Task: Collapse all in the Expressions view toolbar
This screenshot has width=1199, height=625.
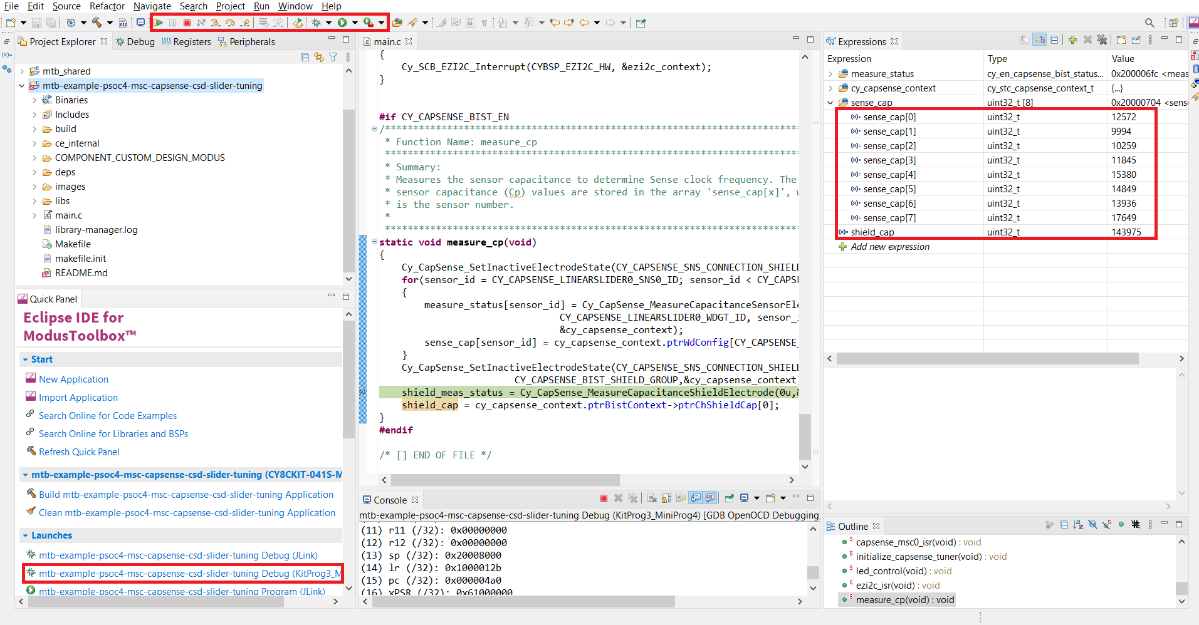Action: (x=1054, y=40)
